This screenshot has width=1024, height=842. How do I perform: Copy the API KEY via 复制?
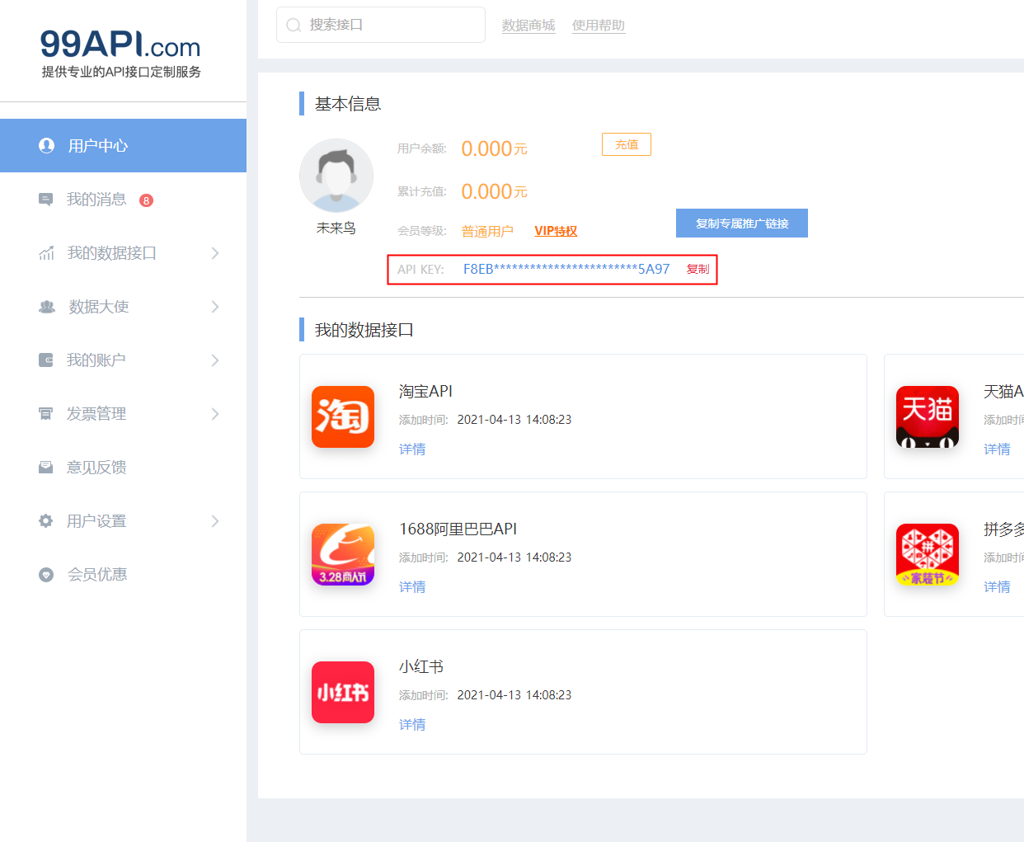(698, 269)
